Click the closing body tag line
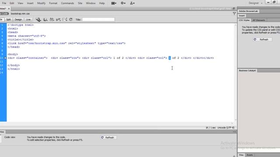The image size is (280, 157). (x=14, y=65)
